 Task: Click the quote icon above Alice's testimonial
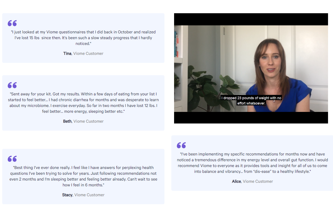click(181, 145)
